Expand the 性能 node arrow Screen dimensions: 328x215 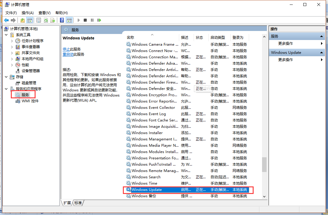(12, 65)
